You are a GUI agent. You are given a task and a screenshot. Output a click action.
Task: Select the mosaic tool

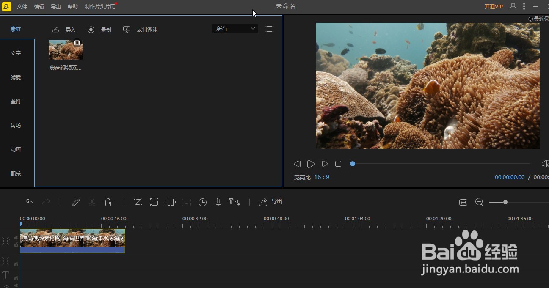tap(171, 202)
